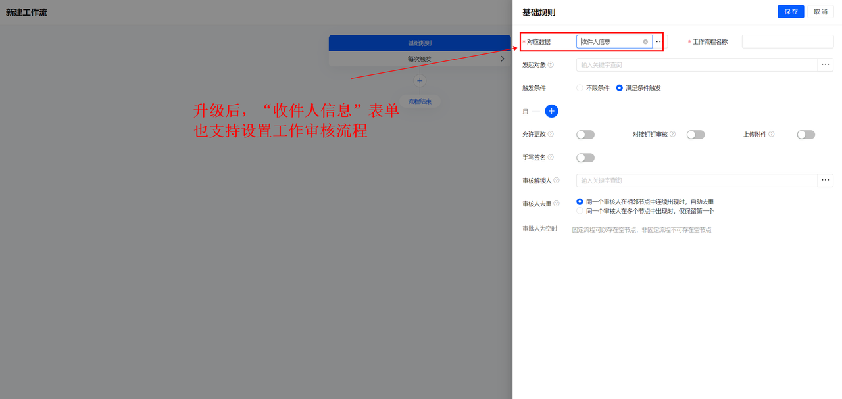This screenshot has width=842, height=399.
Task: Toggle the 对接钉钉审核 switch
Action: tap(695, 135)
